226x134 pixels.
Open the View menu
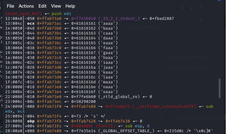[56, 6]
